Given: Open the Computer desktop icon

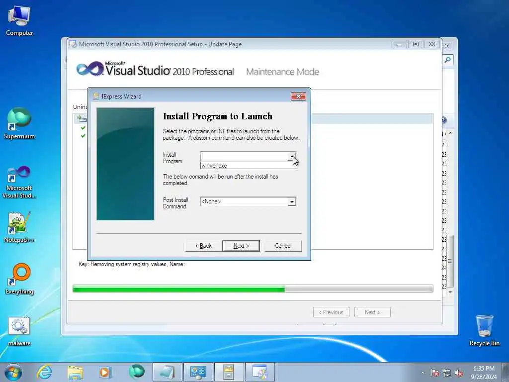Looking at the screenshot, I should click(19, 21).
